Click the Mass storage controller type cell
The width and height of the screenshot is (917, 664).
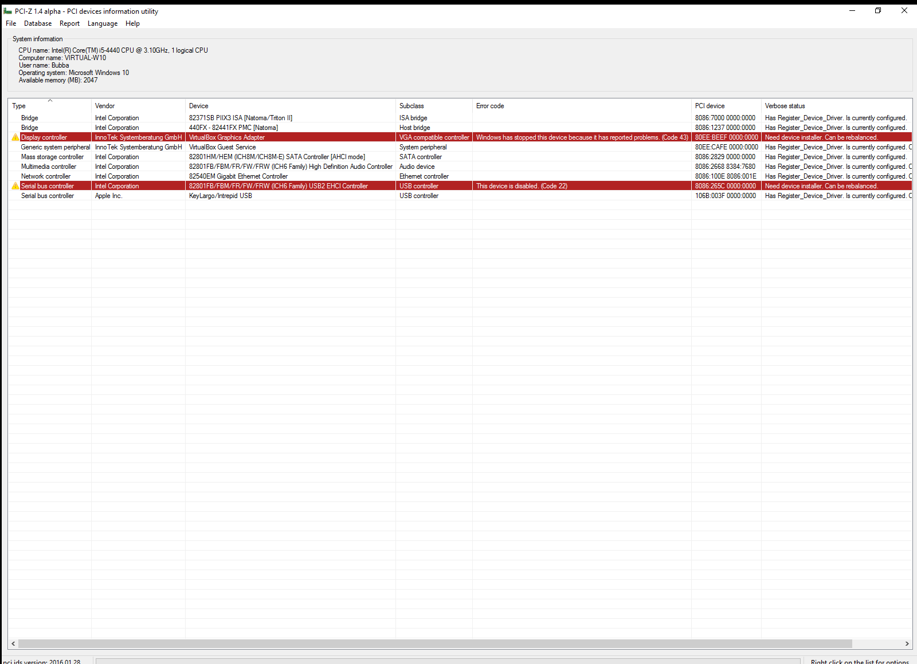(x=52, y=157)
